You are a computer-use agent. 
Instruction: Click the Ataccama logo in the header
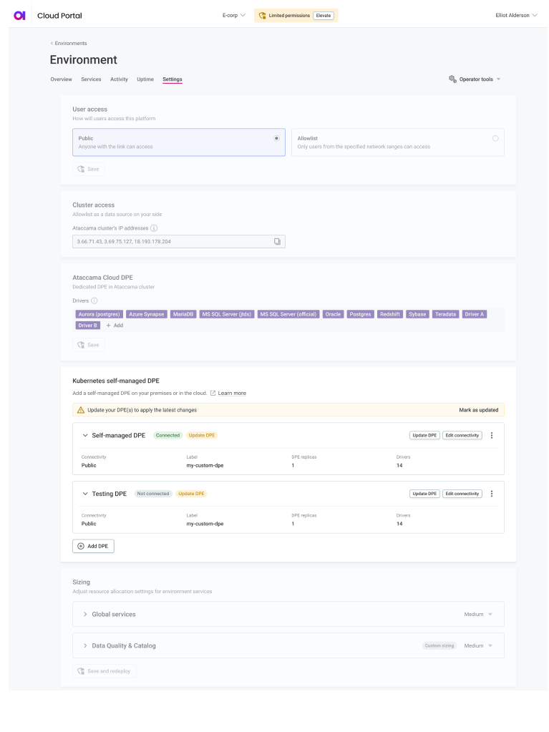click(19, 15)
